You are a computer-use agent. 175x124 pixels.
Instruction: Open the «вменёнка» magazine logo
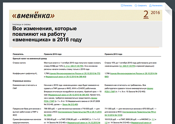pos(34,15)
